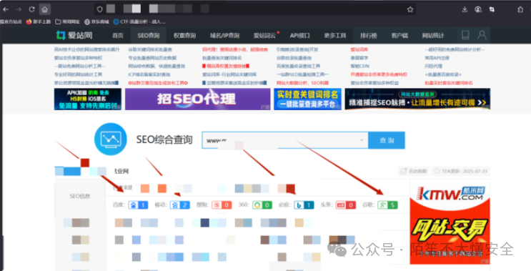Open the 专业批量查网站历史数据 link

coord(152,58)
